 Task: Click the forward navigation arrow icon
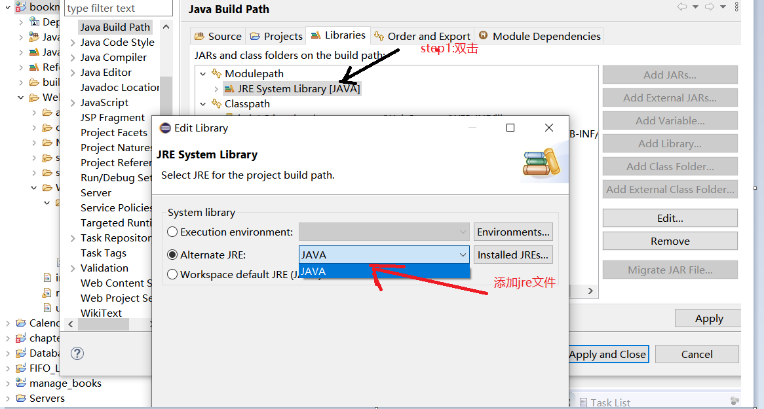click(x=710, y=7)
